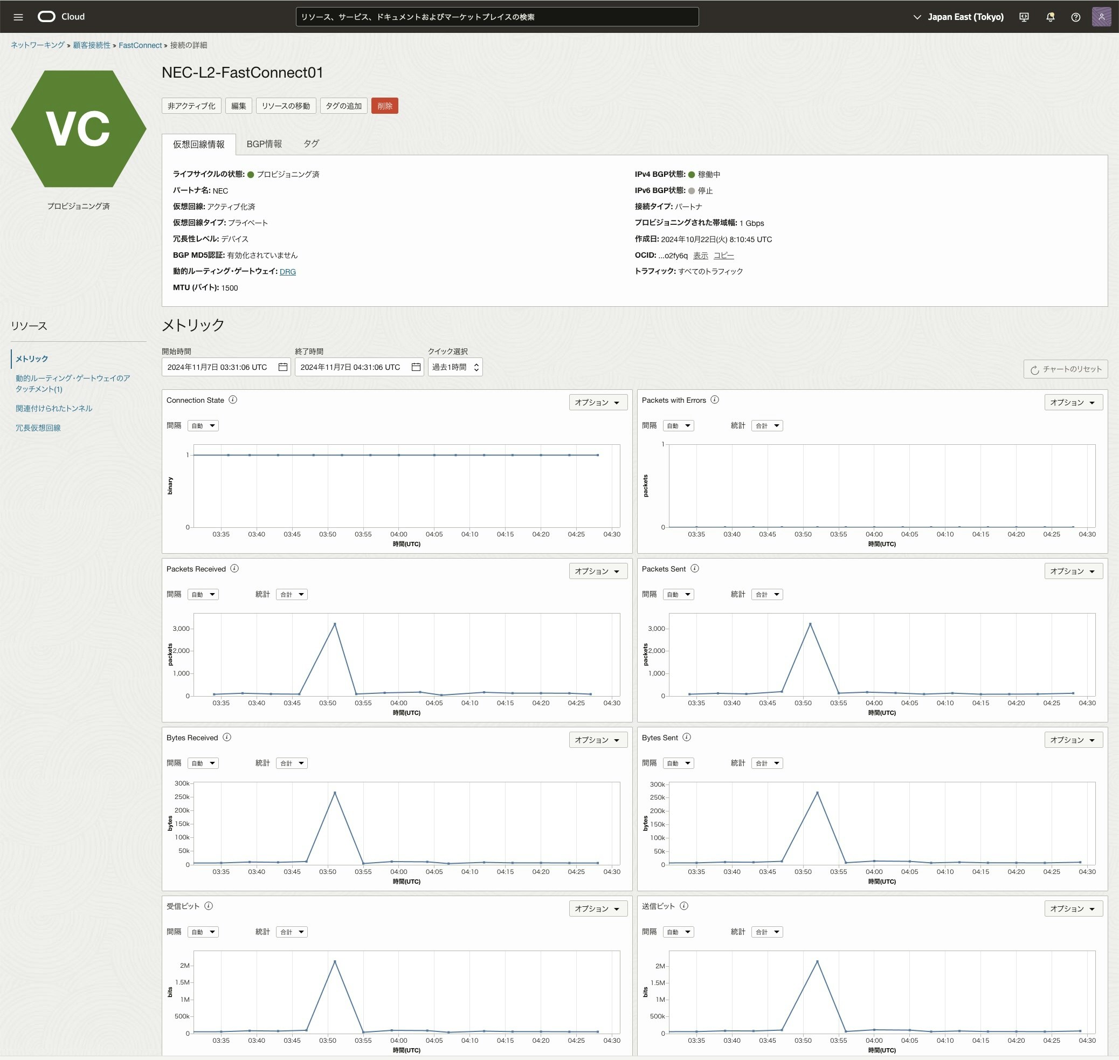Click the Connection State info icon
This screenshot has width=1119, height=1060.
pyautogui.click(x=233, y=400)
